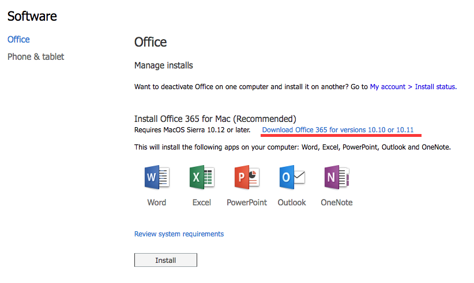
Task: Click the OneNote app icon
Action: click(x=337, y=177)
